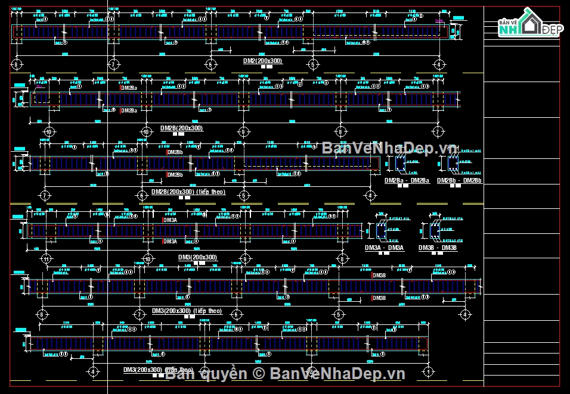
Task: Select the DM2B(200x300) beam title without tiếp theo
Action: [182, 128]
